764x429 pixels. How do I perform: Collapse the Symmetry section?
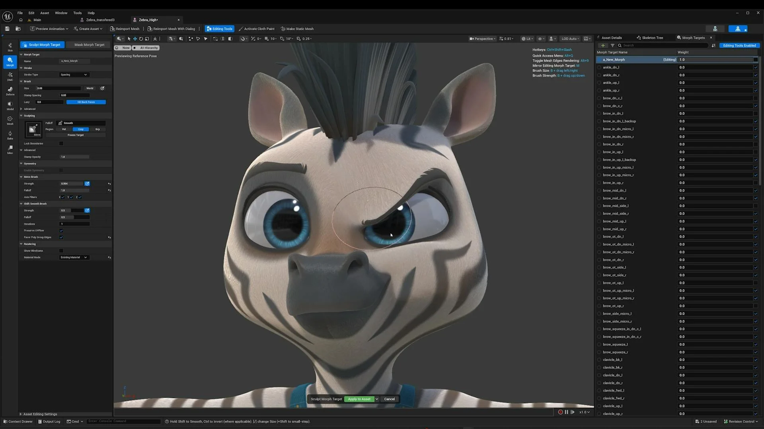(21, 164)
